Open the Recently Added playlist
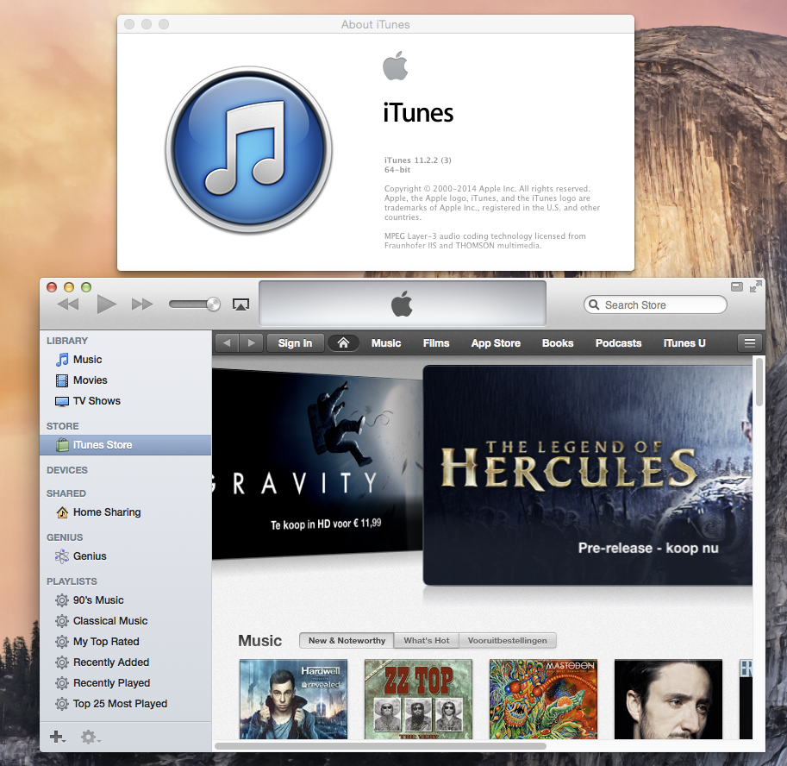The width and height of the screenshot is (787, 766). tap(126, 662)
